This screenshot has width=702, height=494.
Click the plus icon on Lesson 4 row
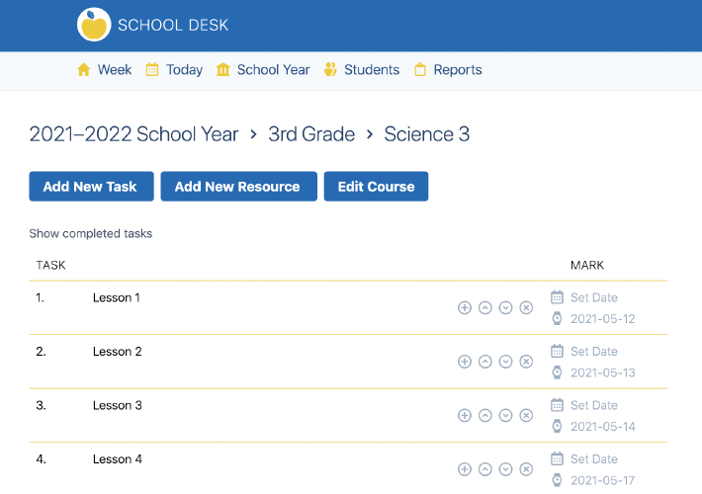coord(465,469)
